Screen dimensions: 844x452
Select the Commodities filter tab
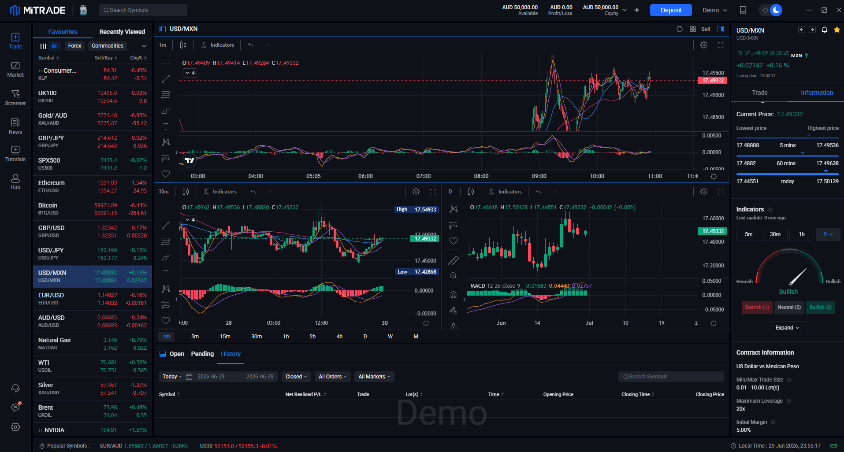[x=108, y=46]
